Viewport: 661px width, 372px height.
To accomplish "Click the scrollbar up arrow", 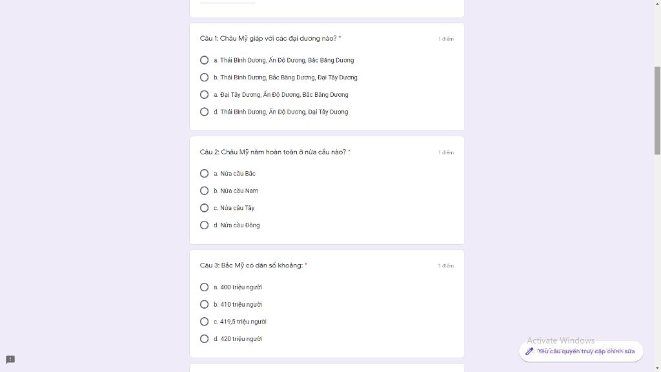I will tap(657, 3).
